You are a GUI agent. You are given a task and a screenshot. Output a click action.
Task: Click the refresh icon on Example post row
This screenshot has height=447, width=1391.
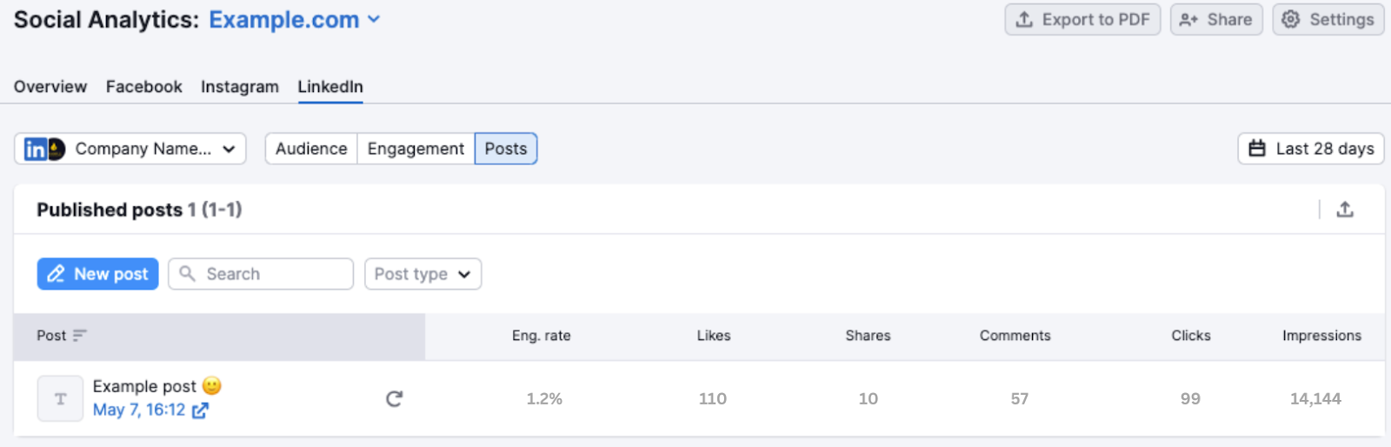[394, 399]
